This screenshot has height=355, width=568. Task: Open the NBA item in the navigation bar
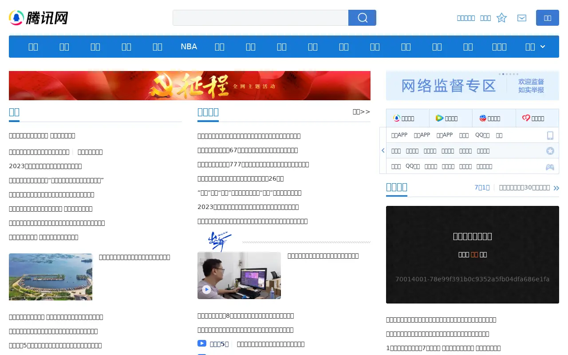tap(189, 47)
